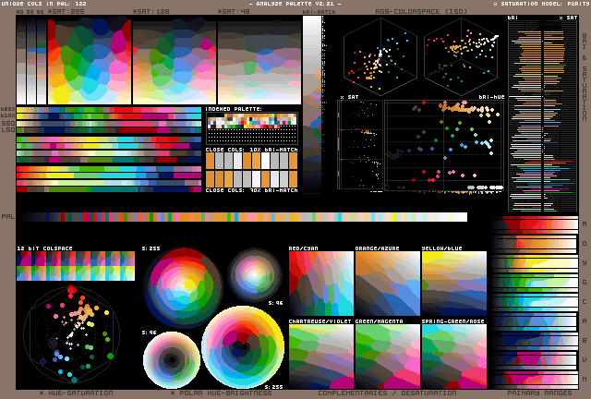Image resolution: width=591 pixels, height=399 pixels.
Task: Click the Chartreuse/Violet gradient panel
Action: [320, 356]
